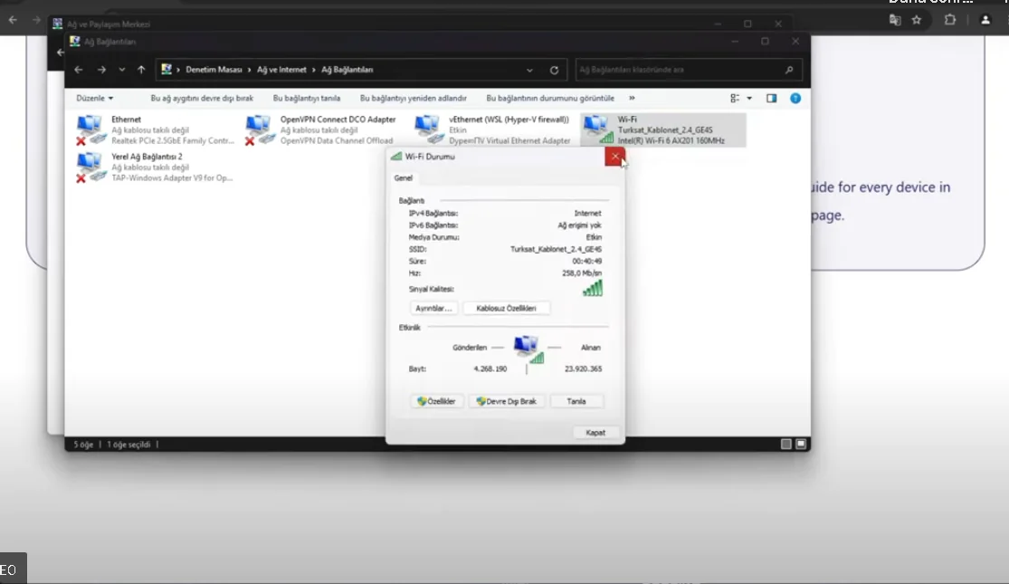This screenshot has height=584, width=1009.
Task: Switch to the Genel tab in Wi-Fi Durumu
Action: [402, 177]
